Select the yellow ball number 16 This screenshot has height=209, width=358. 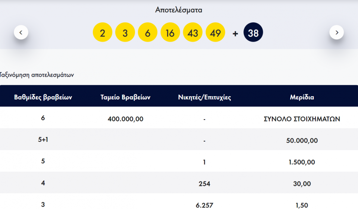tap(170, 33)
